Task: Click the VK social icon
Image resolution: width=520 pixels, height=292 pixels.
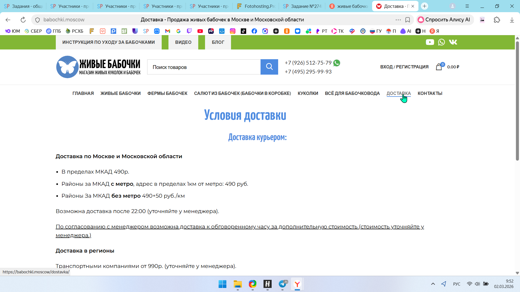Action: pyautogui.click(x=453, y=42)
